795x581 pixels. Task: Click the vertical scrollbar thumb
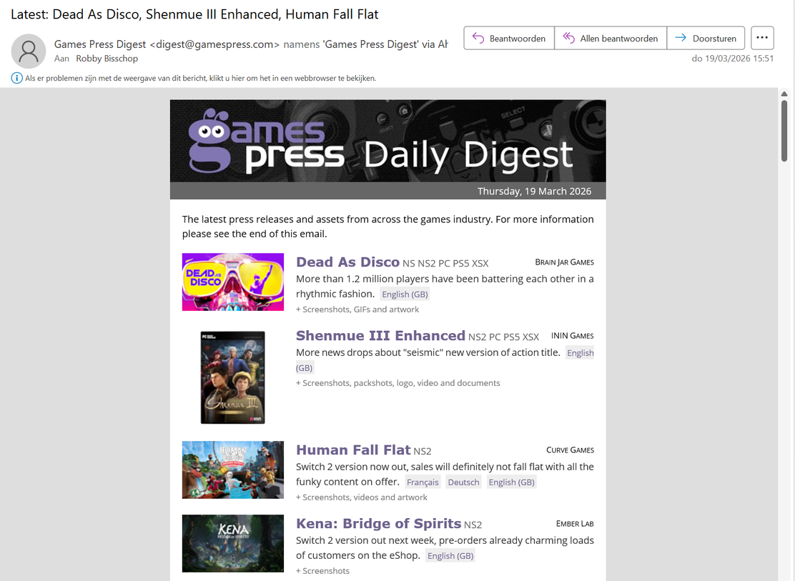[x=784, y=130]
